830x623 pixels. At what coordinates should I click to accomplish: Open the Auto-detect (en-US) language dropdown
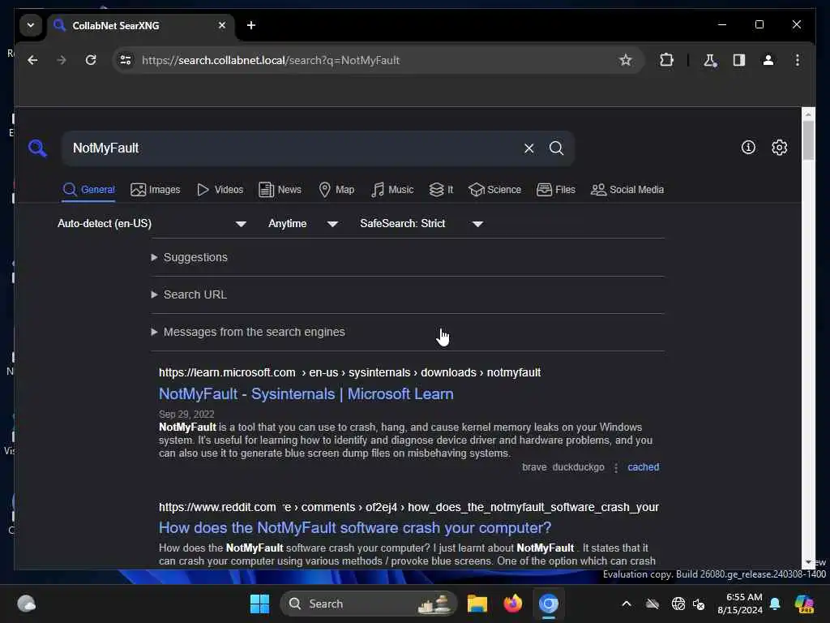[152, 224]
